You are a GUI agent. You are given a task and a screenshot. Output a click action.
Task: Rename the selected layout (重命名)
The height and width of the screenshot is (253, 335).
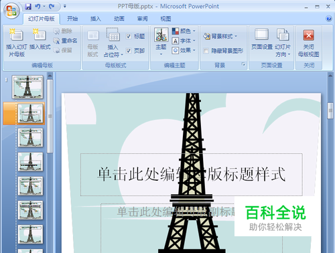66,41
